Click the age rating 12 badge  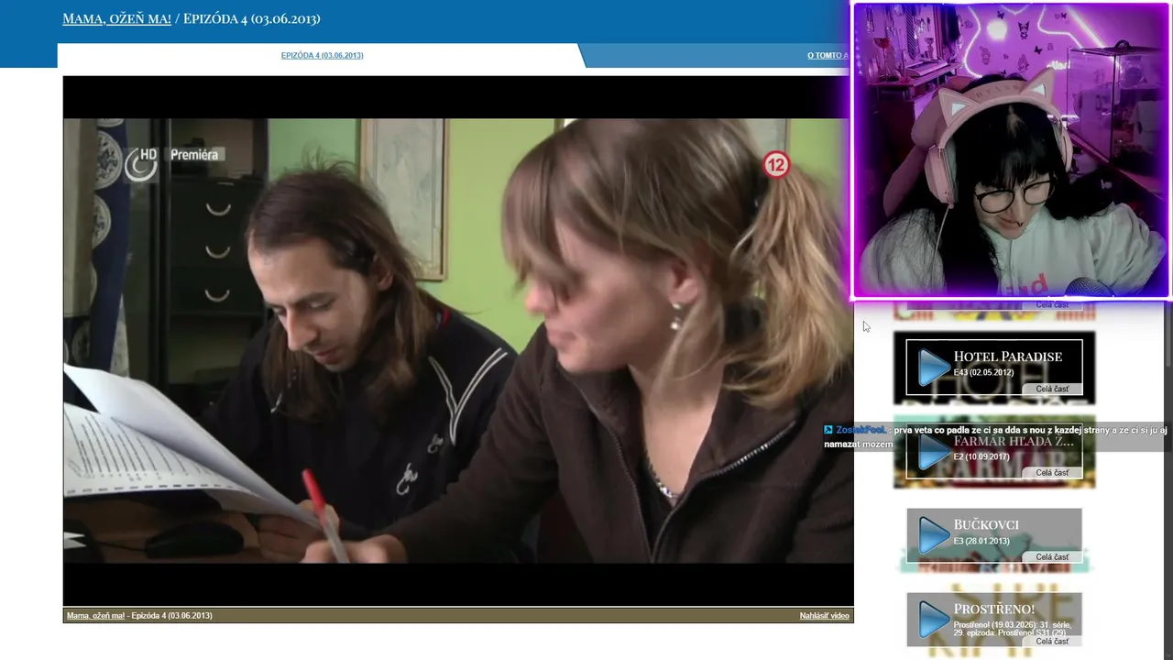pos(776,165)
